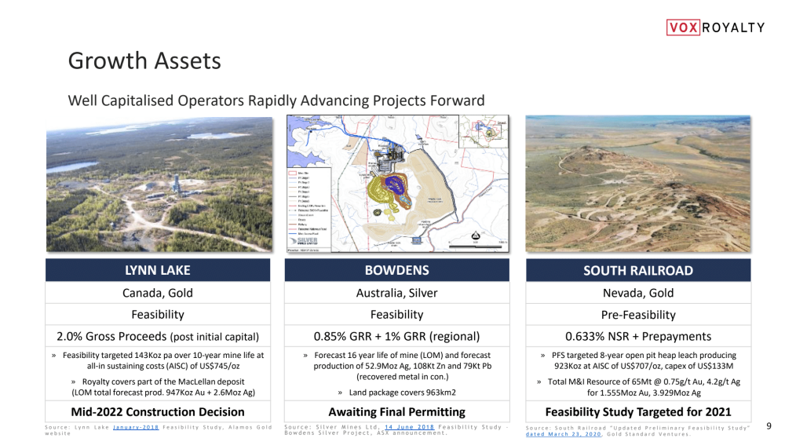Click the PFS targeted 8-year bullet
Viewport: 785px width, 442px height.
pyautogui.click(x=639, y=360)
